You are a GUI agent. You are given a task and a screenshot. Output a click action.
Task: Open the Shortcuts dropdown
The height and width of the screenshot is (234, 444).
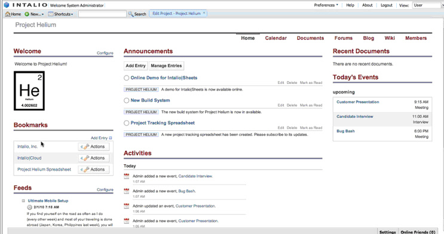click(x=60, y=14)
